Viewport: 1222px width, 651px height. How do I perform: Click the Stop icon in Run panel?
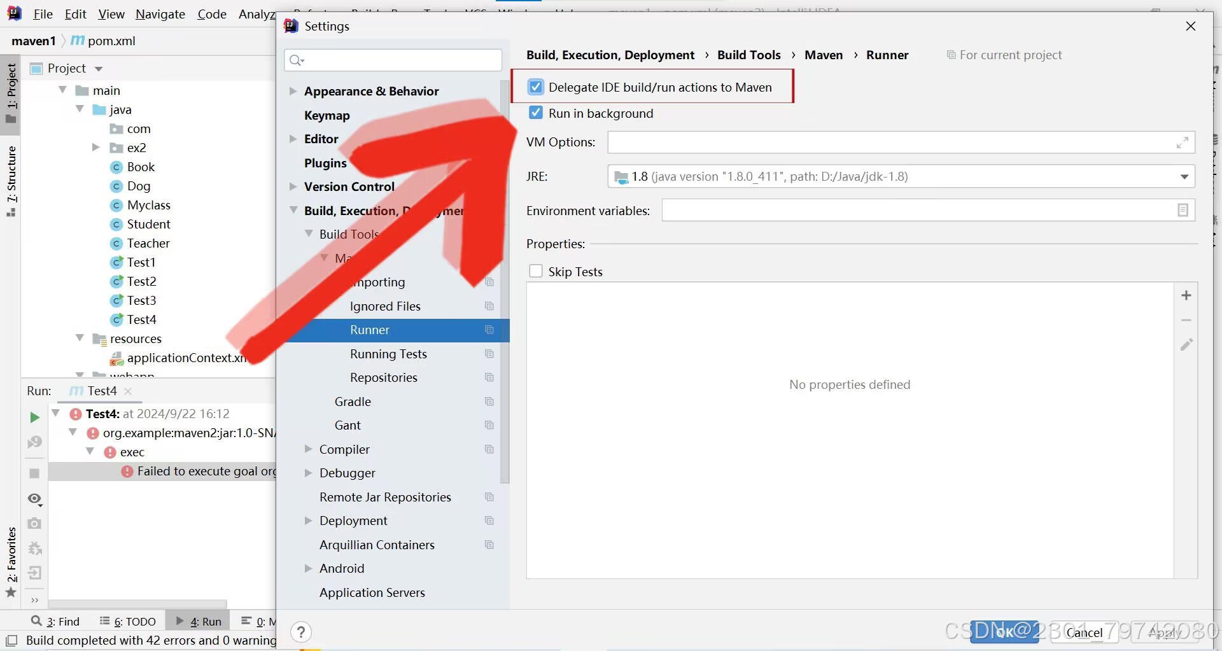[x=34, y=473]
